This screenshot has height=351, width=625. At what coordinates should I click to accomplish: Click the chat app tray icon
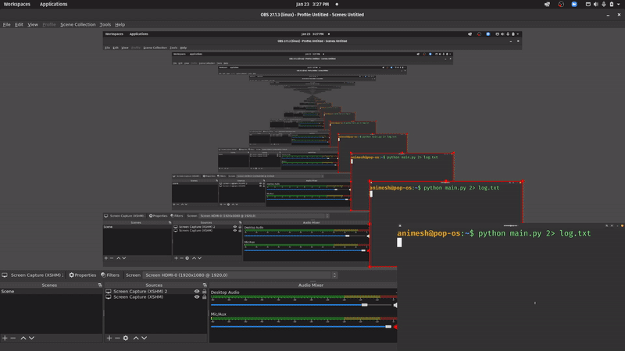point(548,5)
